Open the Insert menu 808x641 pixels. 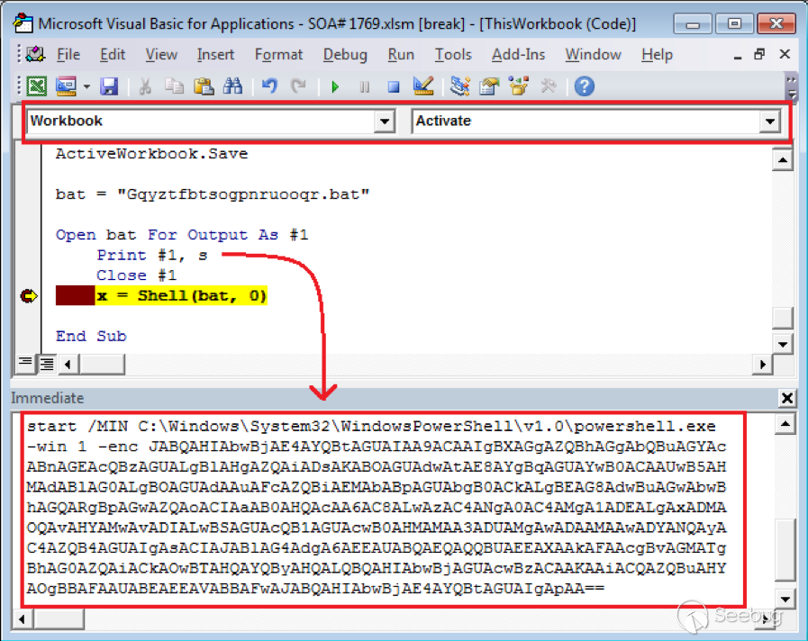coord(215,55)
